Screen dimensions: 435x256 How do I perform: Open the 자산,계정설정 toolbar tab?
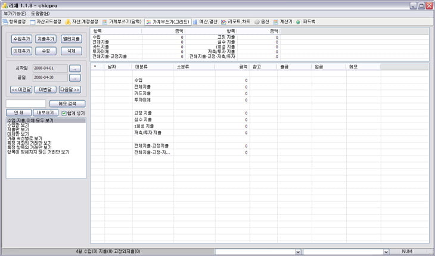click(x=82, y=21)
